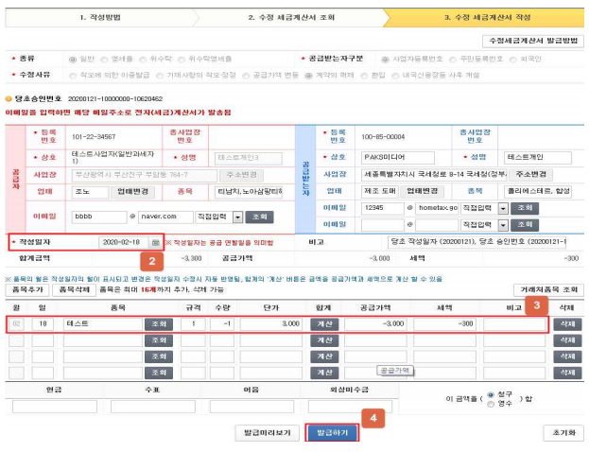The image size is (589, 452).
Task: Click 단가 field showing 3,000
Action: (x=270, y=324)
